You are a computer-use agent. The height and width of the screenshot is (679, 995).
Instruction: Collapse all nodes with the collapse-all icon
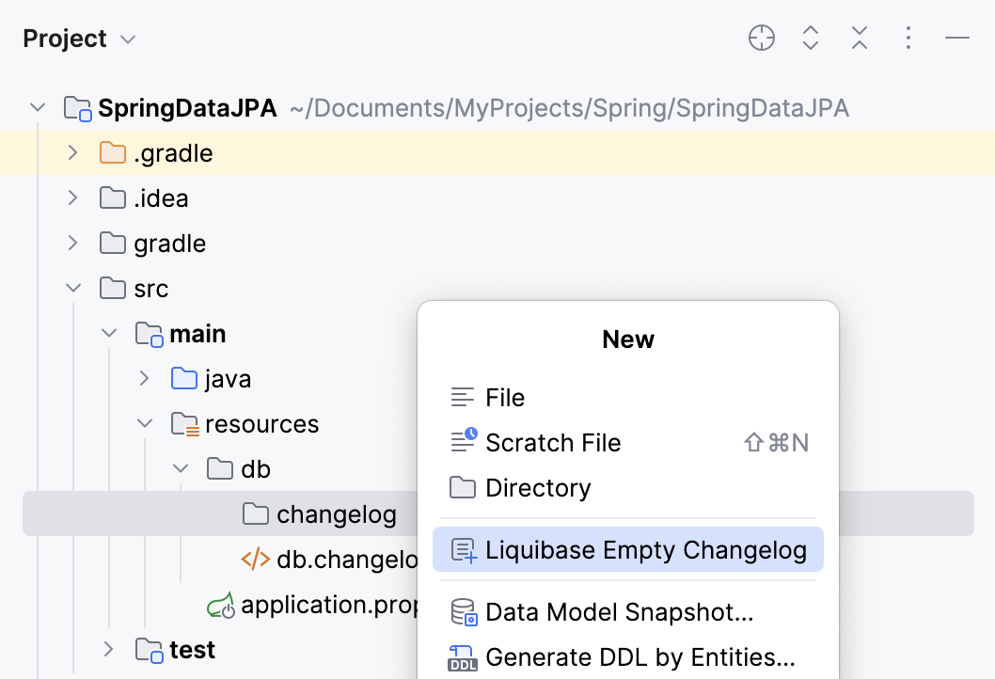pyautogui.click(x=859, y=38)
